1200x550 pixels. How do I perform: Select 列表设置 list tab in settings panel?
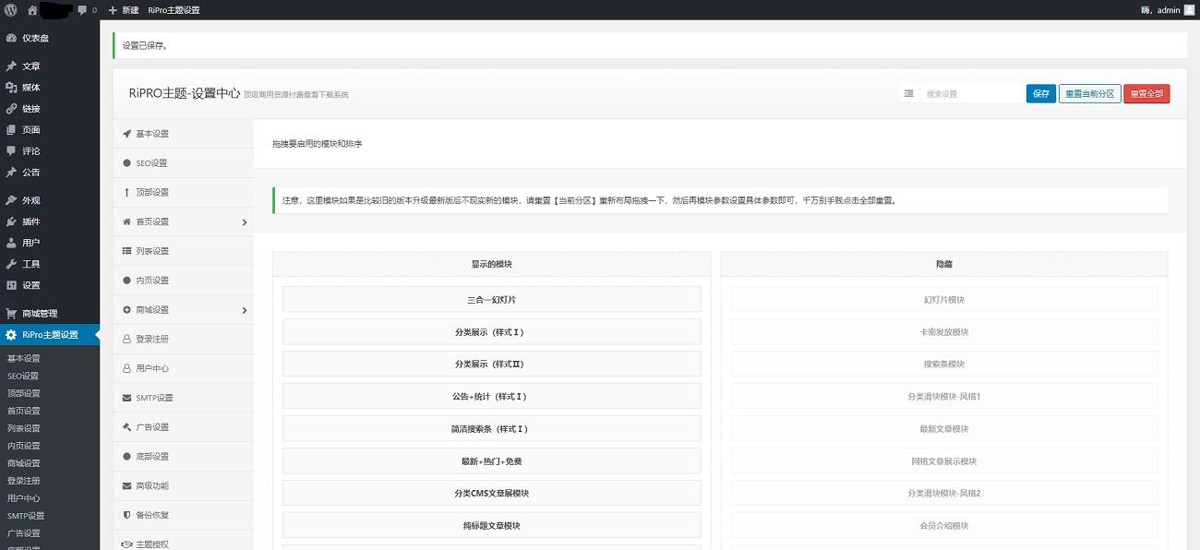(183, 251)
